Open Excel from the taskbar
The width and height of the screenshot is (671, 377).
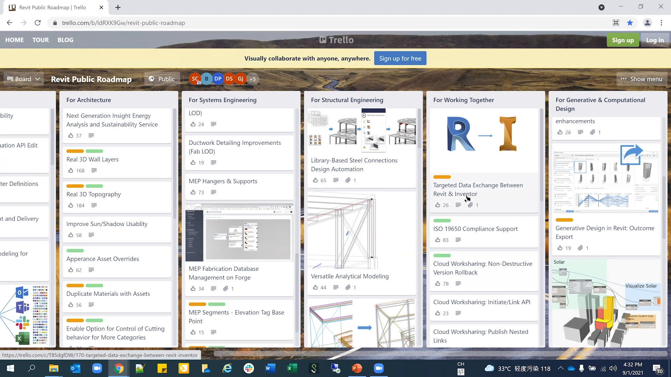(x=291, y=368)
